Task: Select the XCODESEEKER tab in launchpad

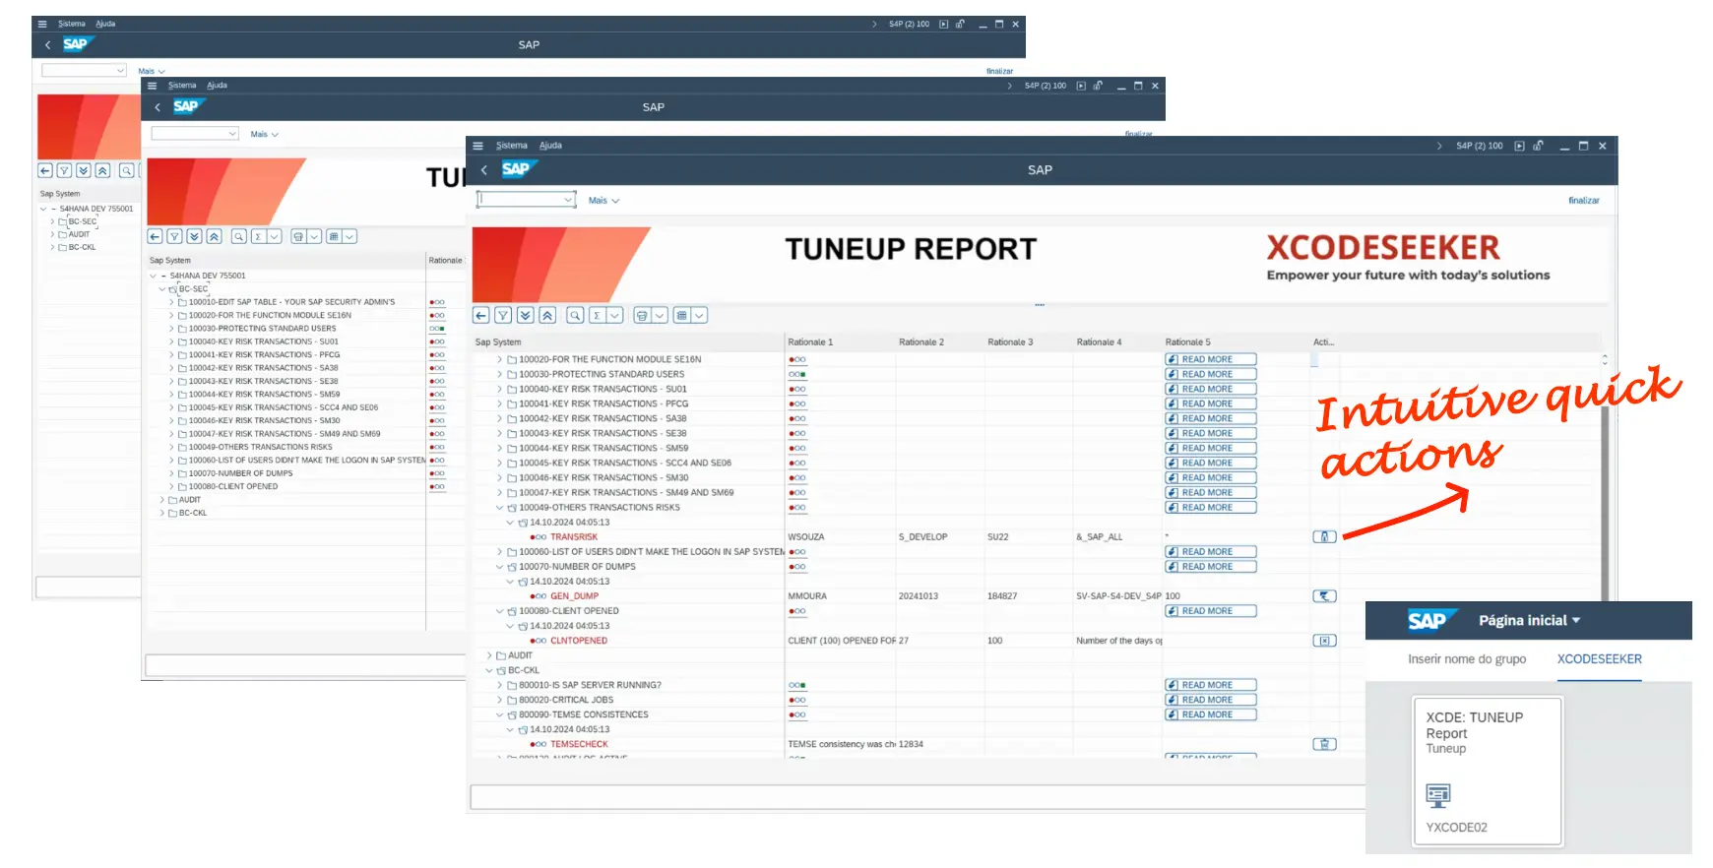Action: tap(1599, 659)
